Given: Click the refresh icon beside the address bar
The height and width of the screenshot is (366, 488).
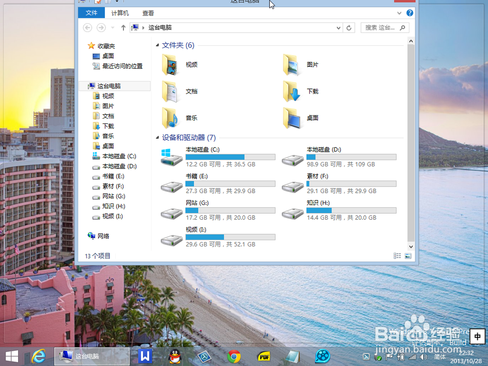Looking at the screenshot, I should (349, 28).
